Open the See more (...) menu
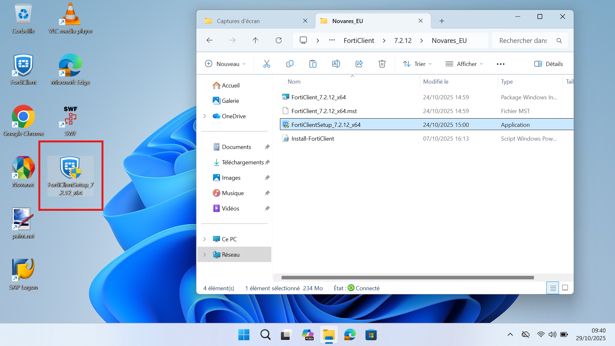Image resolution: width=615 pixels, height=346 pixels. 500,64
